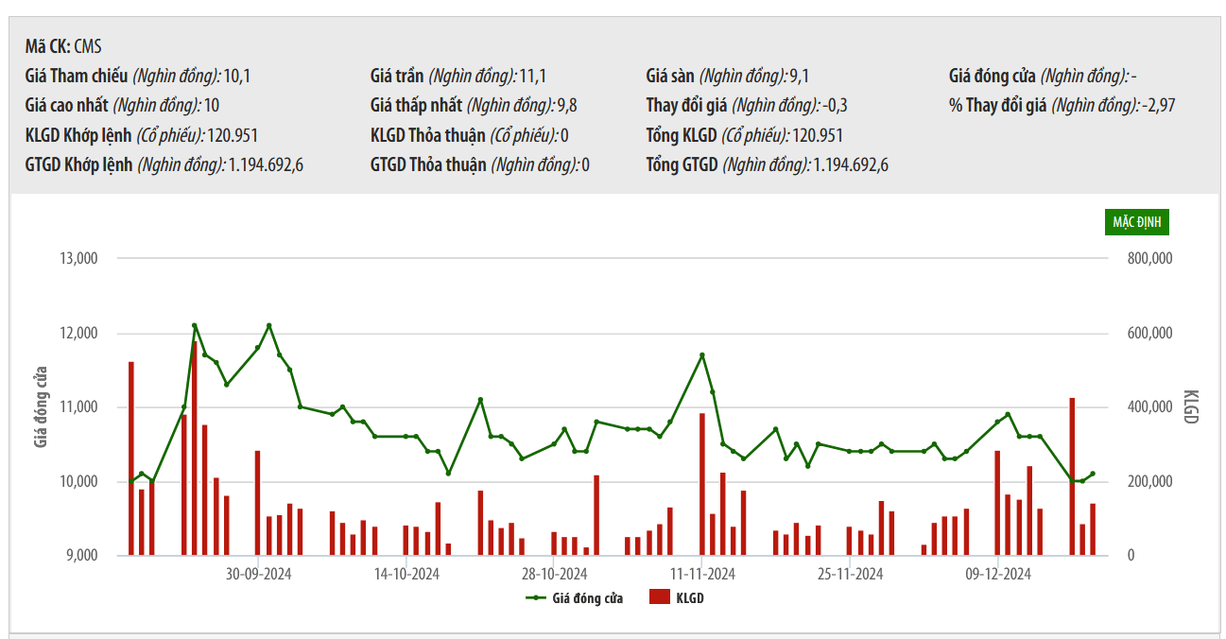Viewport: 1226px width, 639px height.
Task: Select the price peak point near 11-11-2024
Action: point(702,355)
